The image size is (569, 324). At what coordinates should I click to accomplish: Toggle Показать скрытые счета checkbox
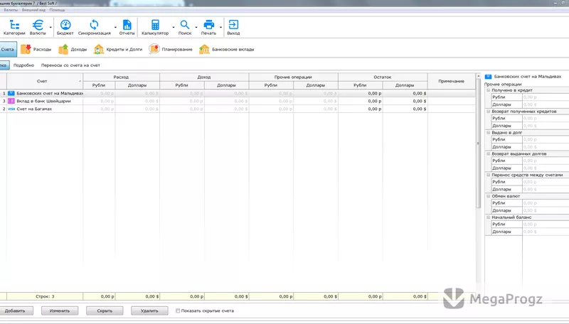point(178,310)
